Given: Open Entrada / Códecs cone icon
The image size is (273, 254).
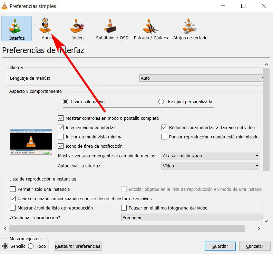Looking at the screenshot, I should pos(150,26).
